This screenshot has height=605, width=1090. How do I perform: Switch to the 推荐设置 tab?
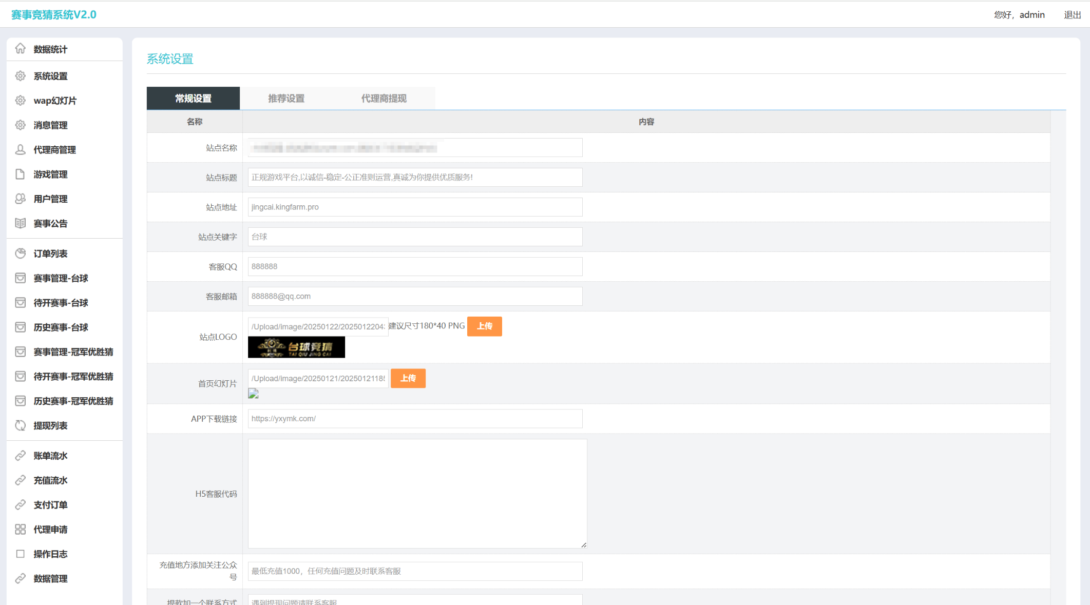click(286, 99)
